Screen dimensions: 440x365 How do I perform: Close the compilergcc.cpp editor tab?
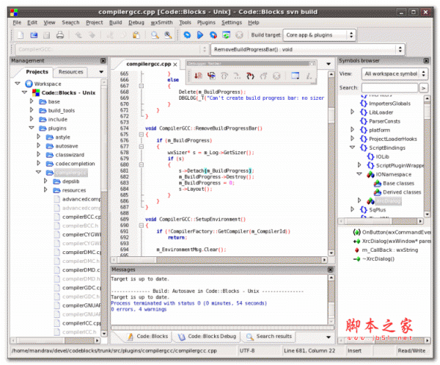175,65
